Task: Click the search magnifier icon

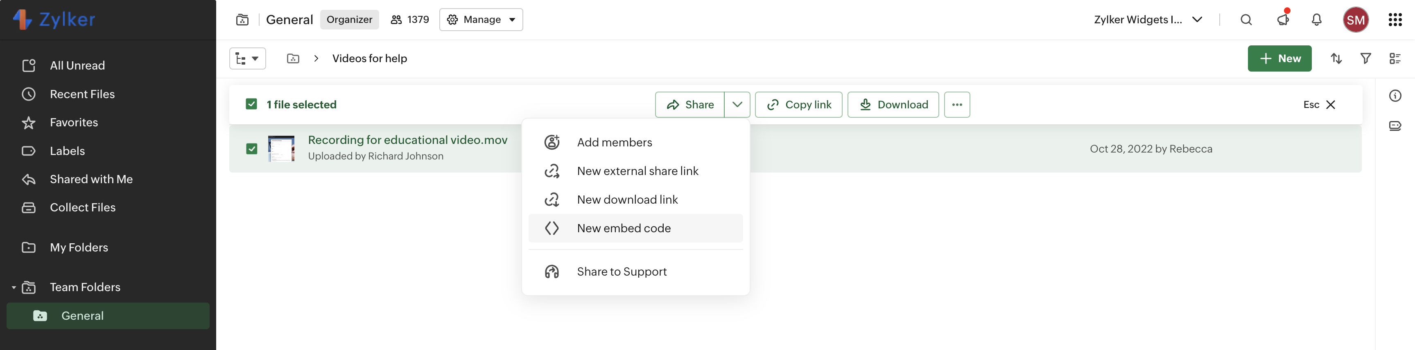Action: click(1246, 20)
